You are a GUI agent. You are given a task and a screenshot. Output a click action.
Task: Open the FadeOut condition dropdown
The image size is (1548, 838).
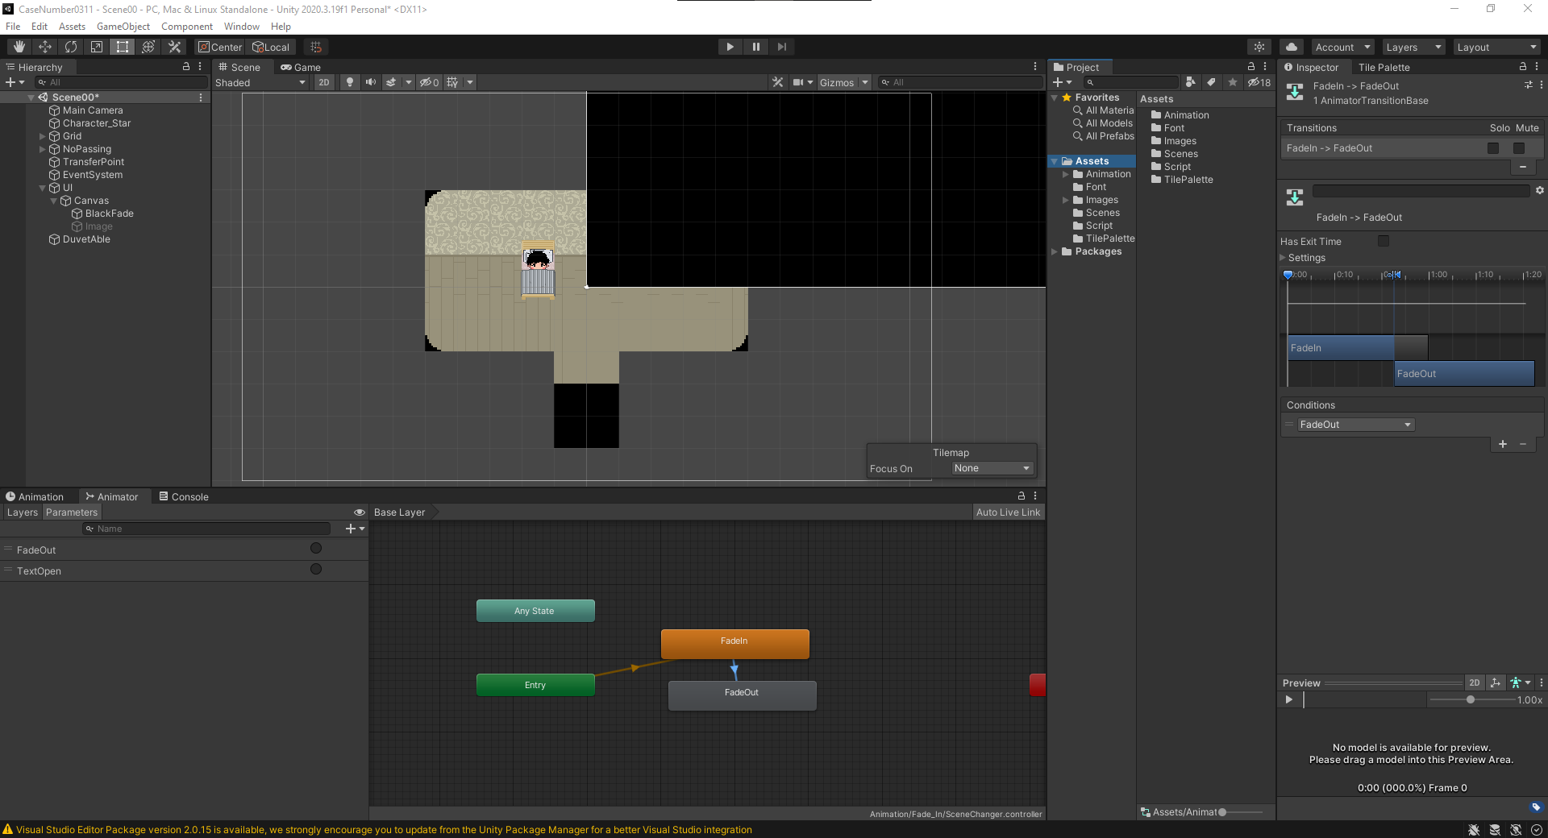pos(1355,425)
